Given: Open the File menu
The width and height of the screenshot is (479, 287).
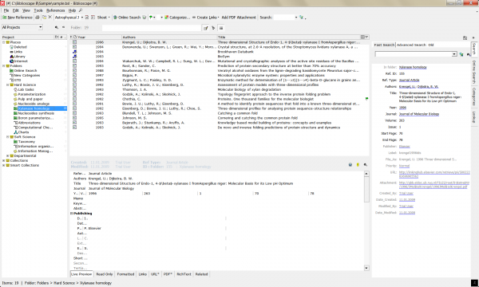Looking at the screenshot, I should pyautogui.click(x=6, y=10).
